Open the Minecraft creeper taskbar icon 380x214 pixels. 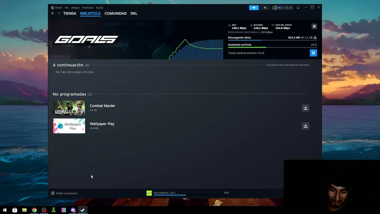point(53,210)
